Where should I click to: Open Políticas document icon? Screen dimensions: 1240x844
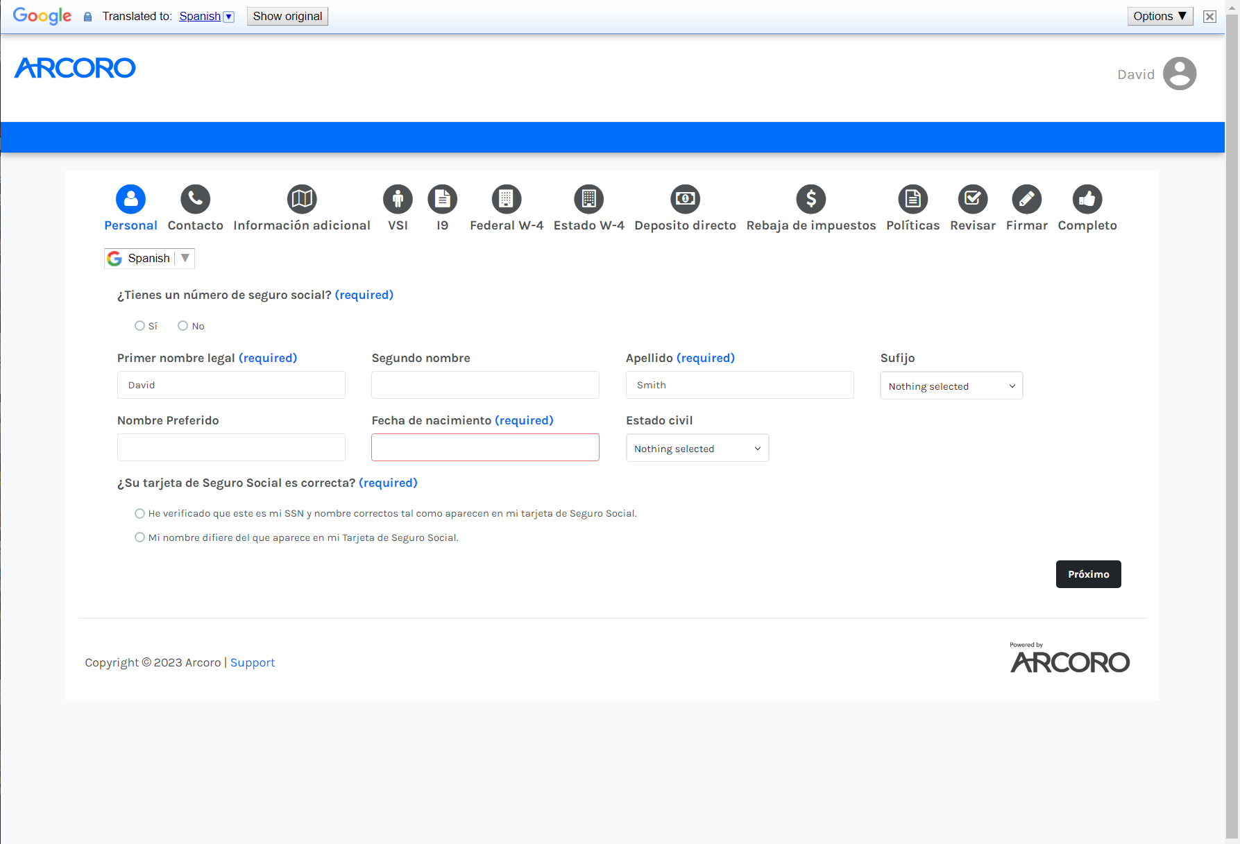pos(913,199)
